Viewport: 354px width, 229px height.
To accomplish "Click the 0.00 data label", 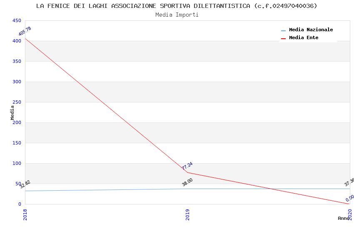I will pos(350,198).
